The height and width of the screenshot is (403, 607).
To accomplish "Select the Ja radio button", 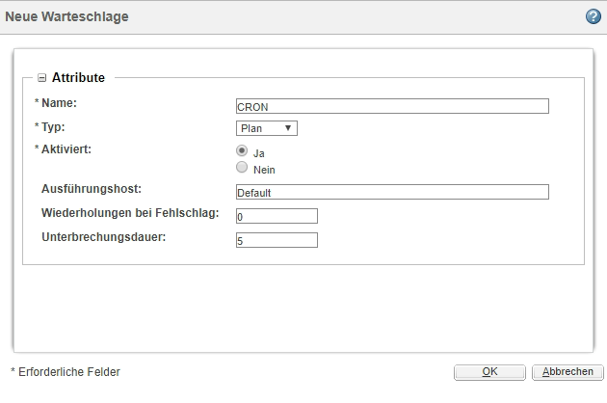I will [242, 151].
